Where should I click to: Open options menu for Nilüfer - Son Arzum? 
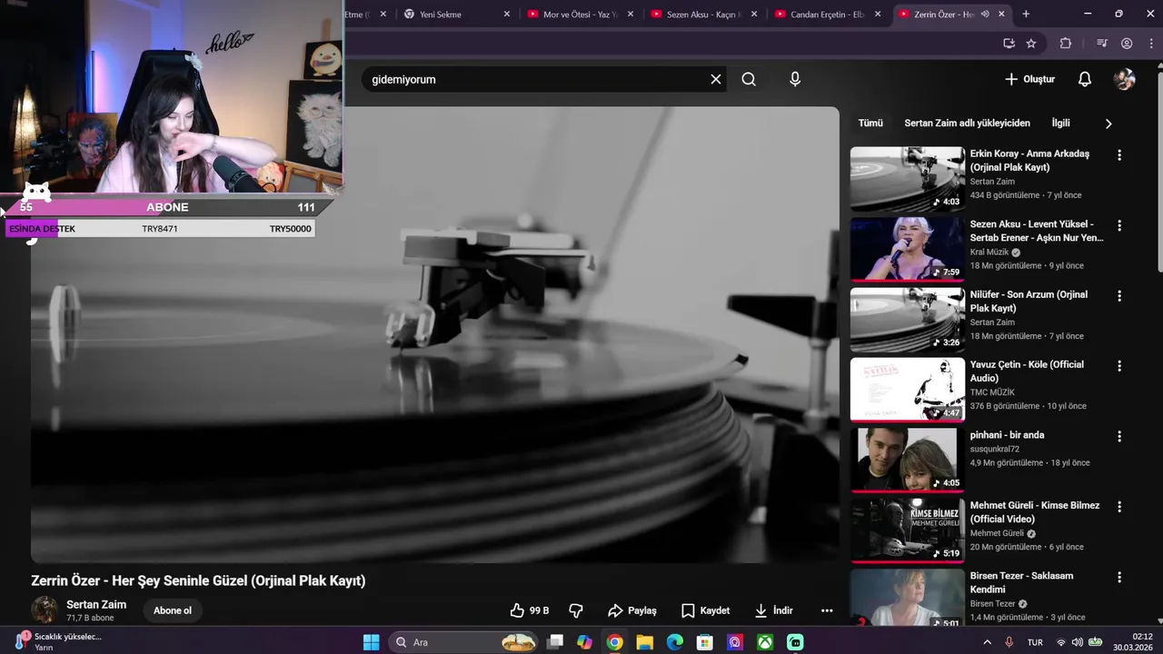[x=1119, y=296]
